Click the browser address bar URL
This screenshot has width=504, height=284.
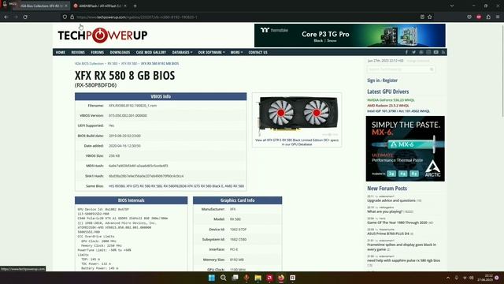click(x=136, y=17)
